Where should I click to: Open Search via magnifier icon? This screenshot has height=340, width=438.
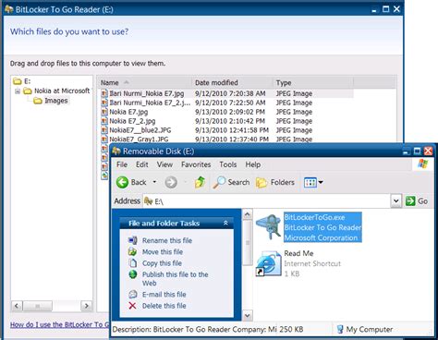(219, 182)
